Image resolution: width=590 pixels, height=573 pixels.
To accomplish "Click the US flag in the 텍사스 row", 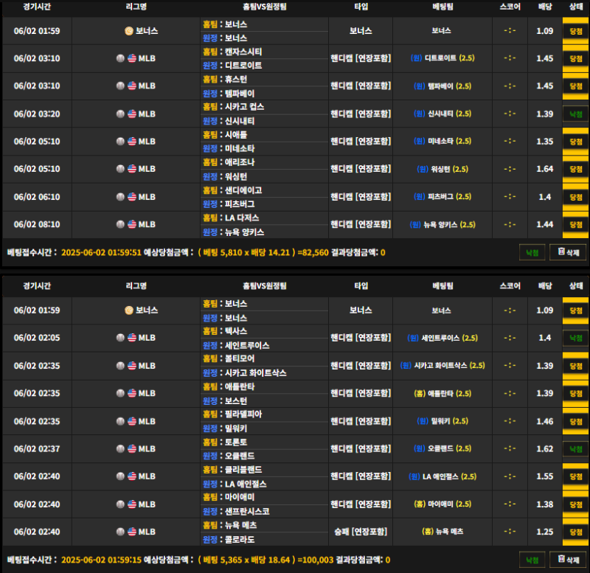I will pyautogui.click(x=132, y=338).
